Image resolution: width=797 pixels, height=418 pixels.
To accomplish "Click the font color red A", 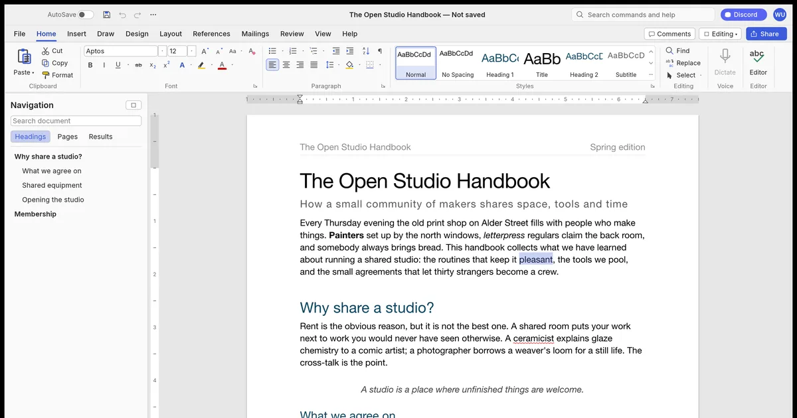I will pyautogui.click(x=222, y=65).
